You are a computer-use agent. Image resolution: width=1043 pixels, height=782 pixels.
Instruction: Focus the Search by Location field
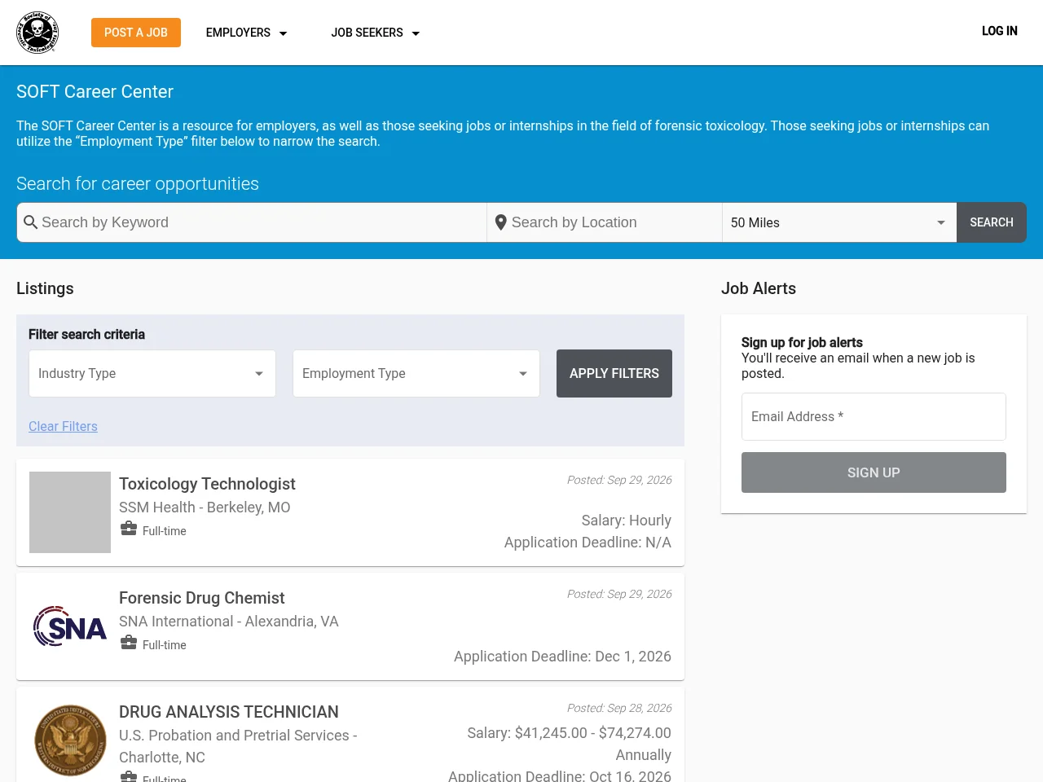(605, 222)
